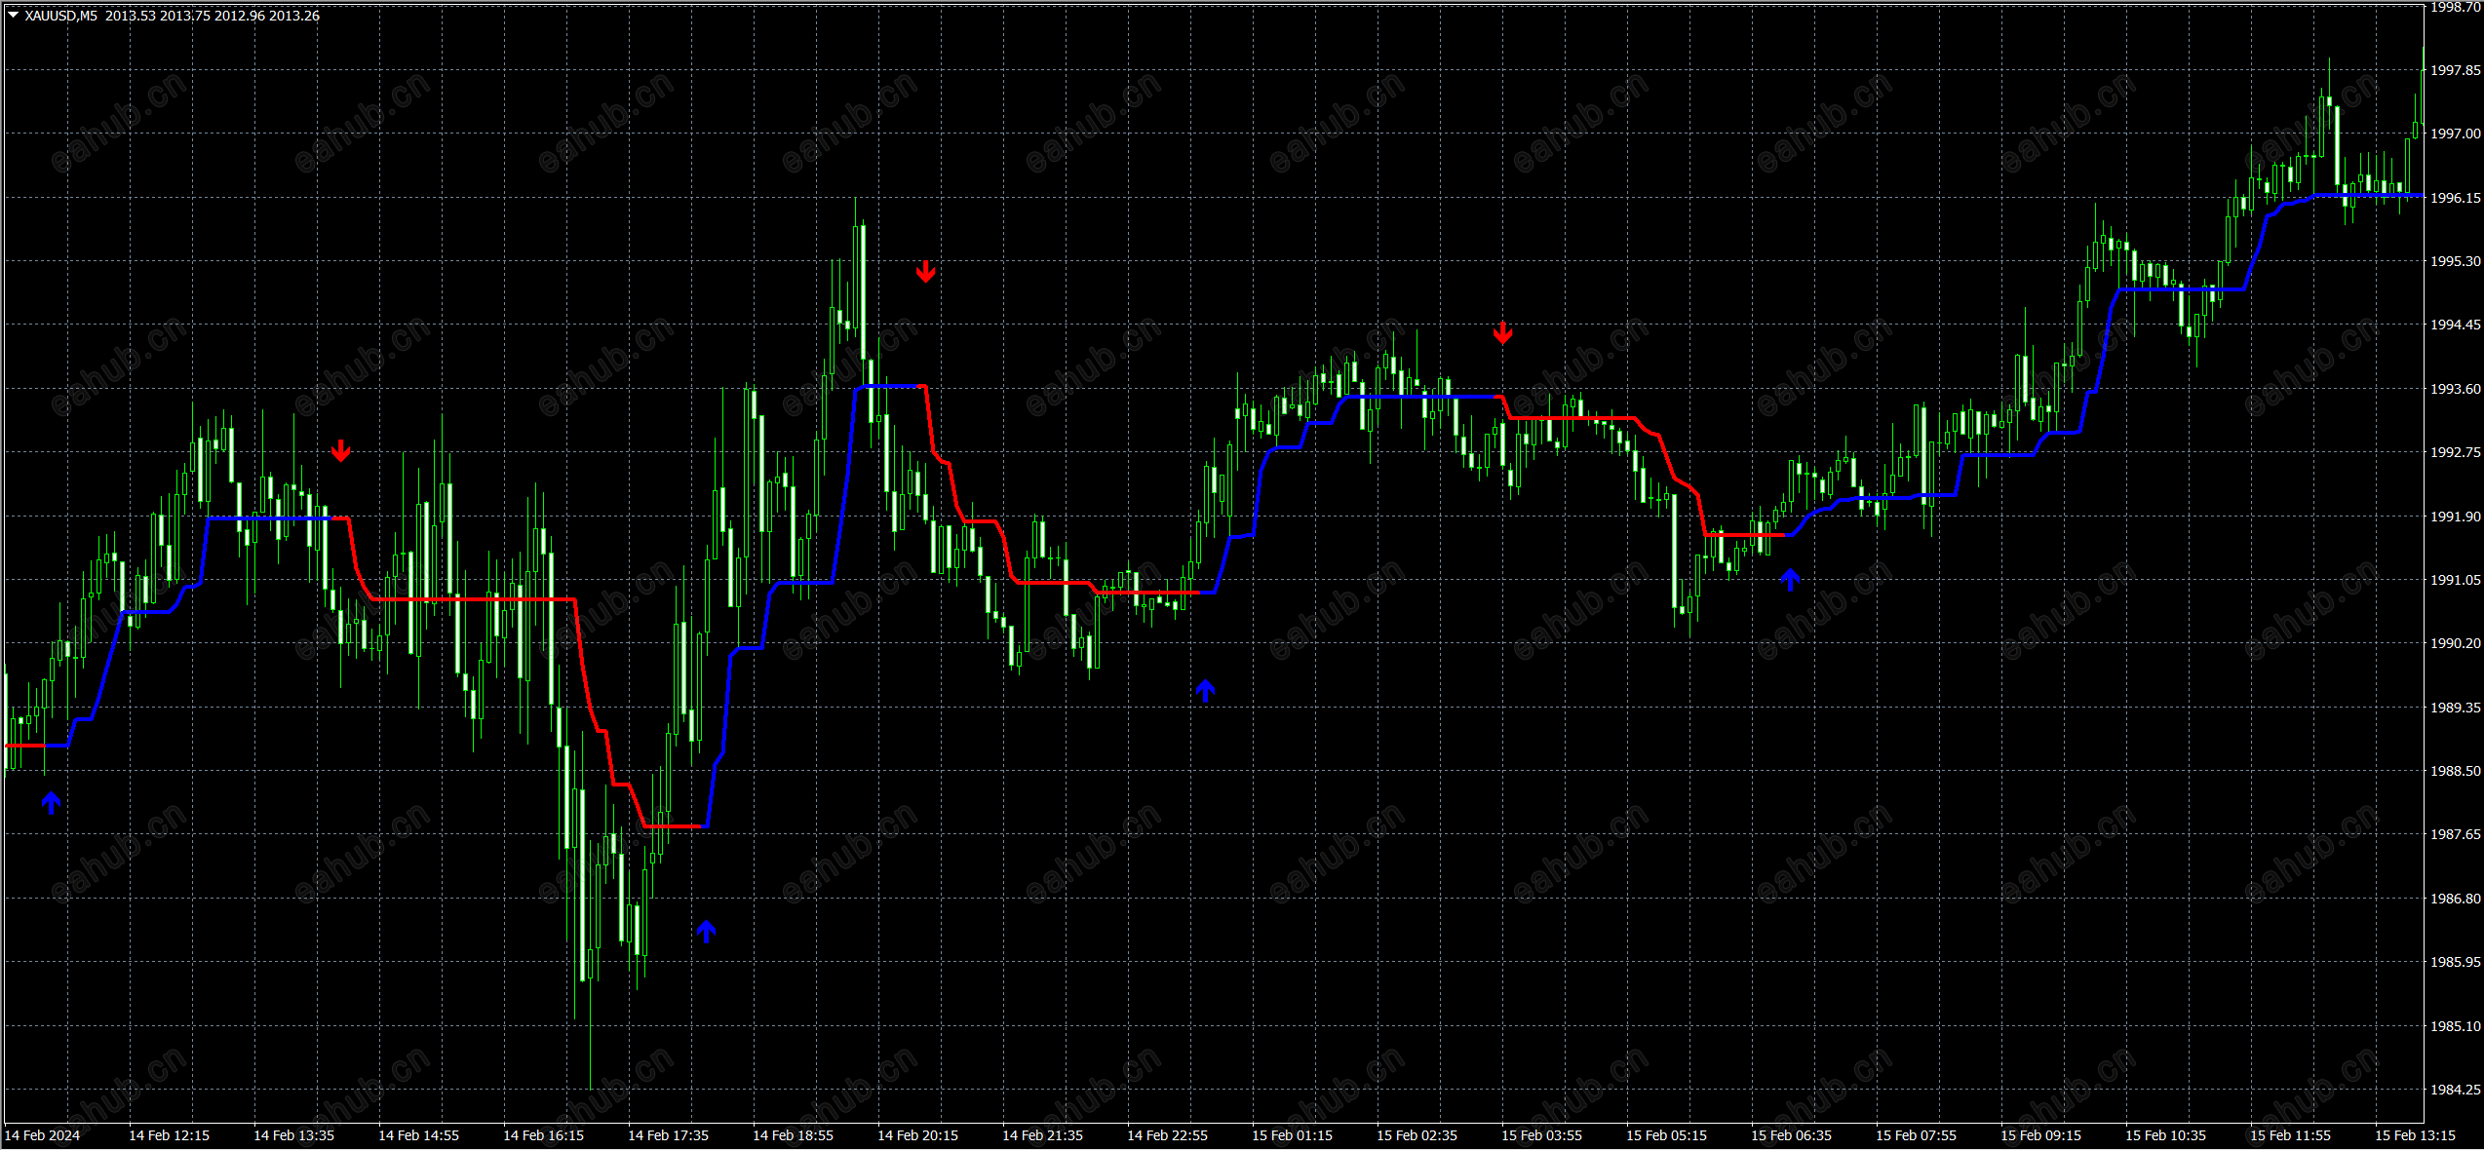This screenshot has width=2484, height=1150.
Task: Select the first blue buy arrow at chart start
Action: point(52,802)
